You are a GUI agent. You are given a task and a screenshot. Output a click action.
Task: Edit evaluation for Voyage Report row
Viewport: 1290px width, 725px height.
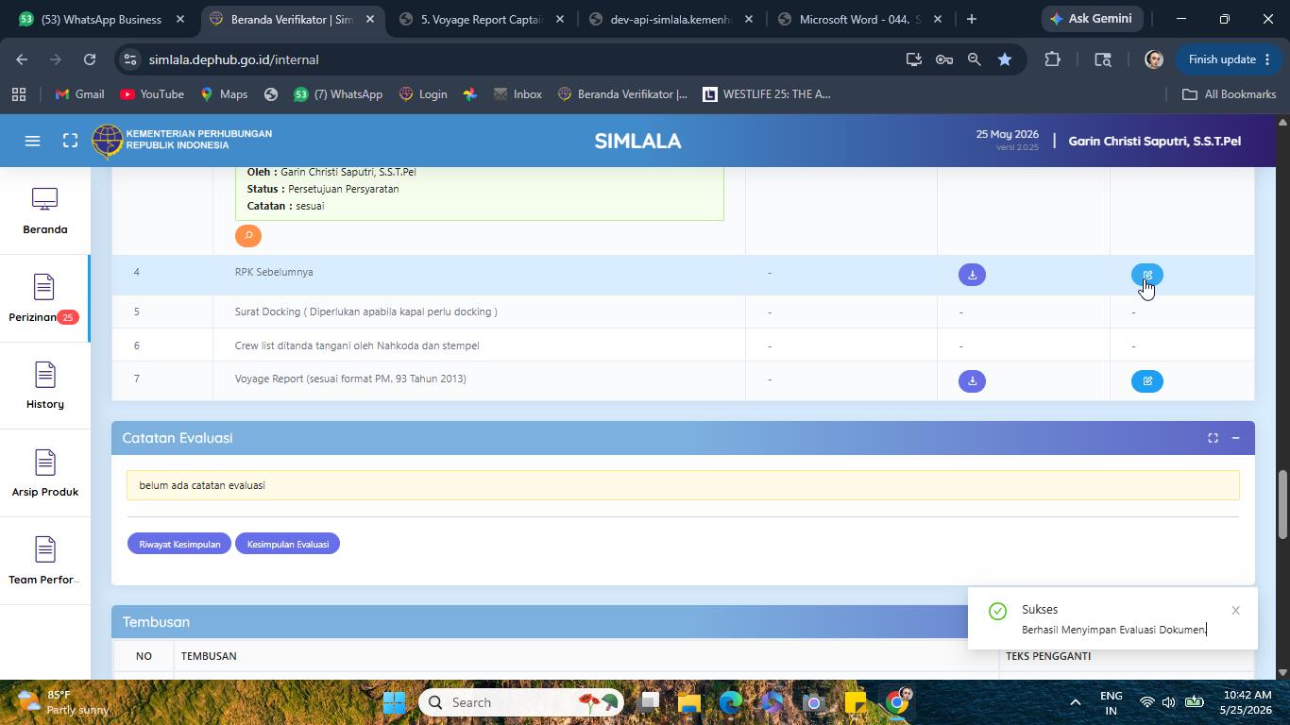point(1147,381)
